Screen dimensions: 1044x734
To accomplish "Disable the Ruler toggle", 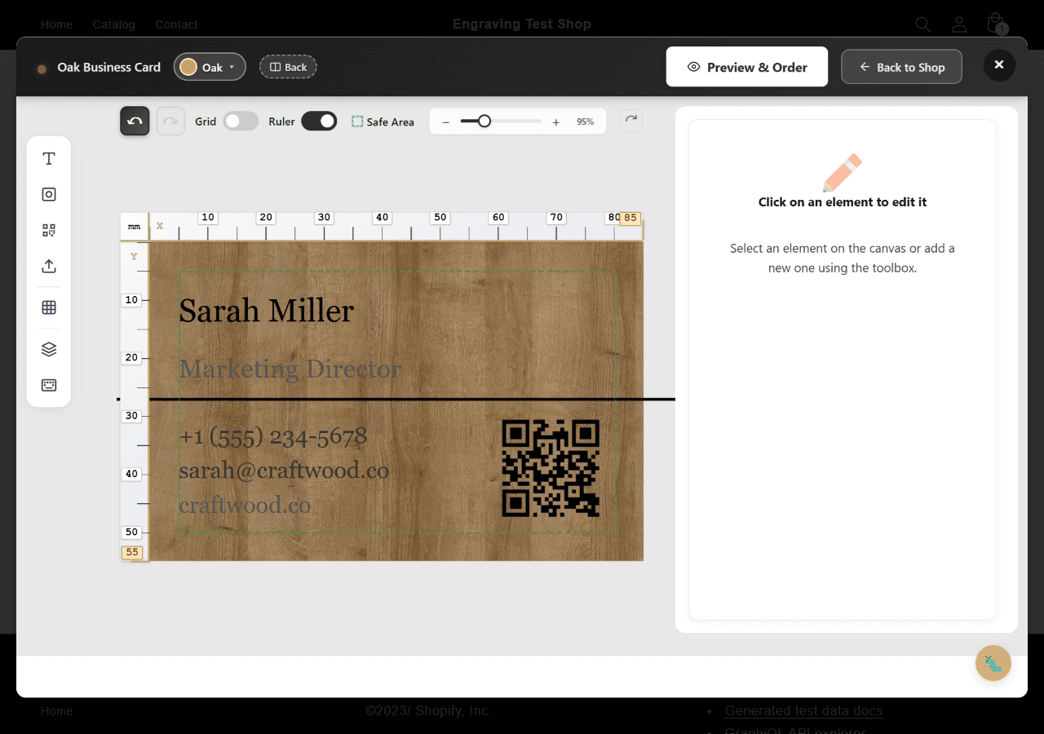I will (x=319, y=120).
